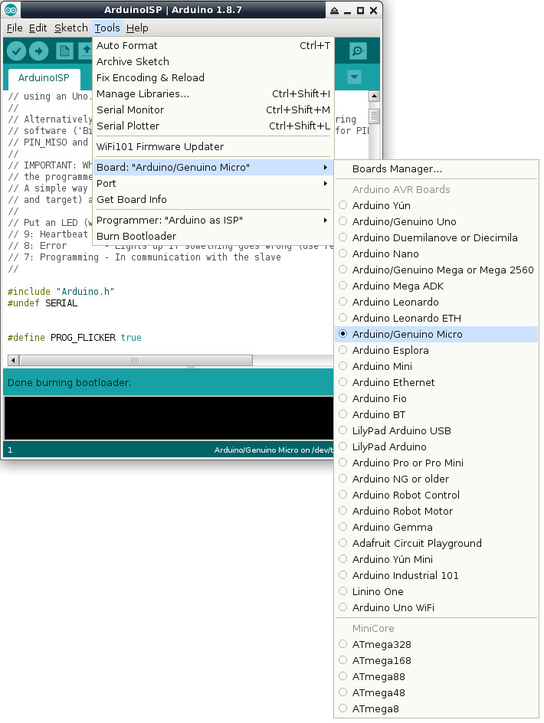
Task: Select Arduino/Genuino Mega or Mega 2560
Action: (436, 270)
